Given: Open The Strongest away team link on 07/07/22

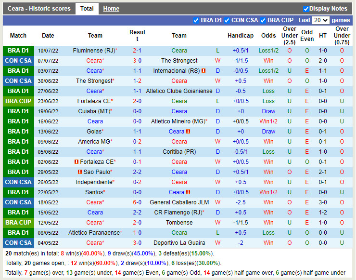Looking at the screenshot, I should (179, 61).
